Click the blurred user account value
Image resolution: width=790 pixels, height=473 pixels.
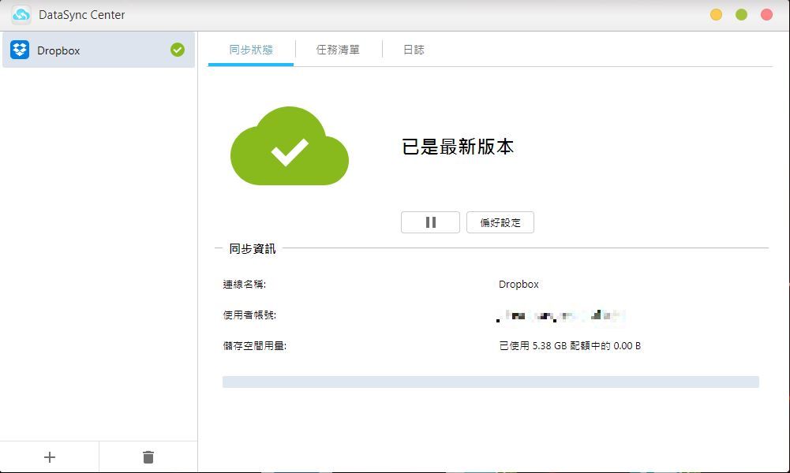tap(561, 315)
